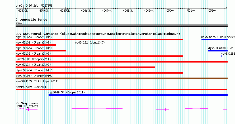The image size is (235, 124).
Task: Click the 45500k ruler label
Action: (169, 11)
